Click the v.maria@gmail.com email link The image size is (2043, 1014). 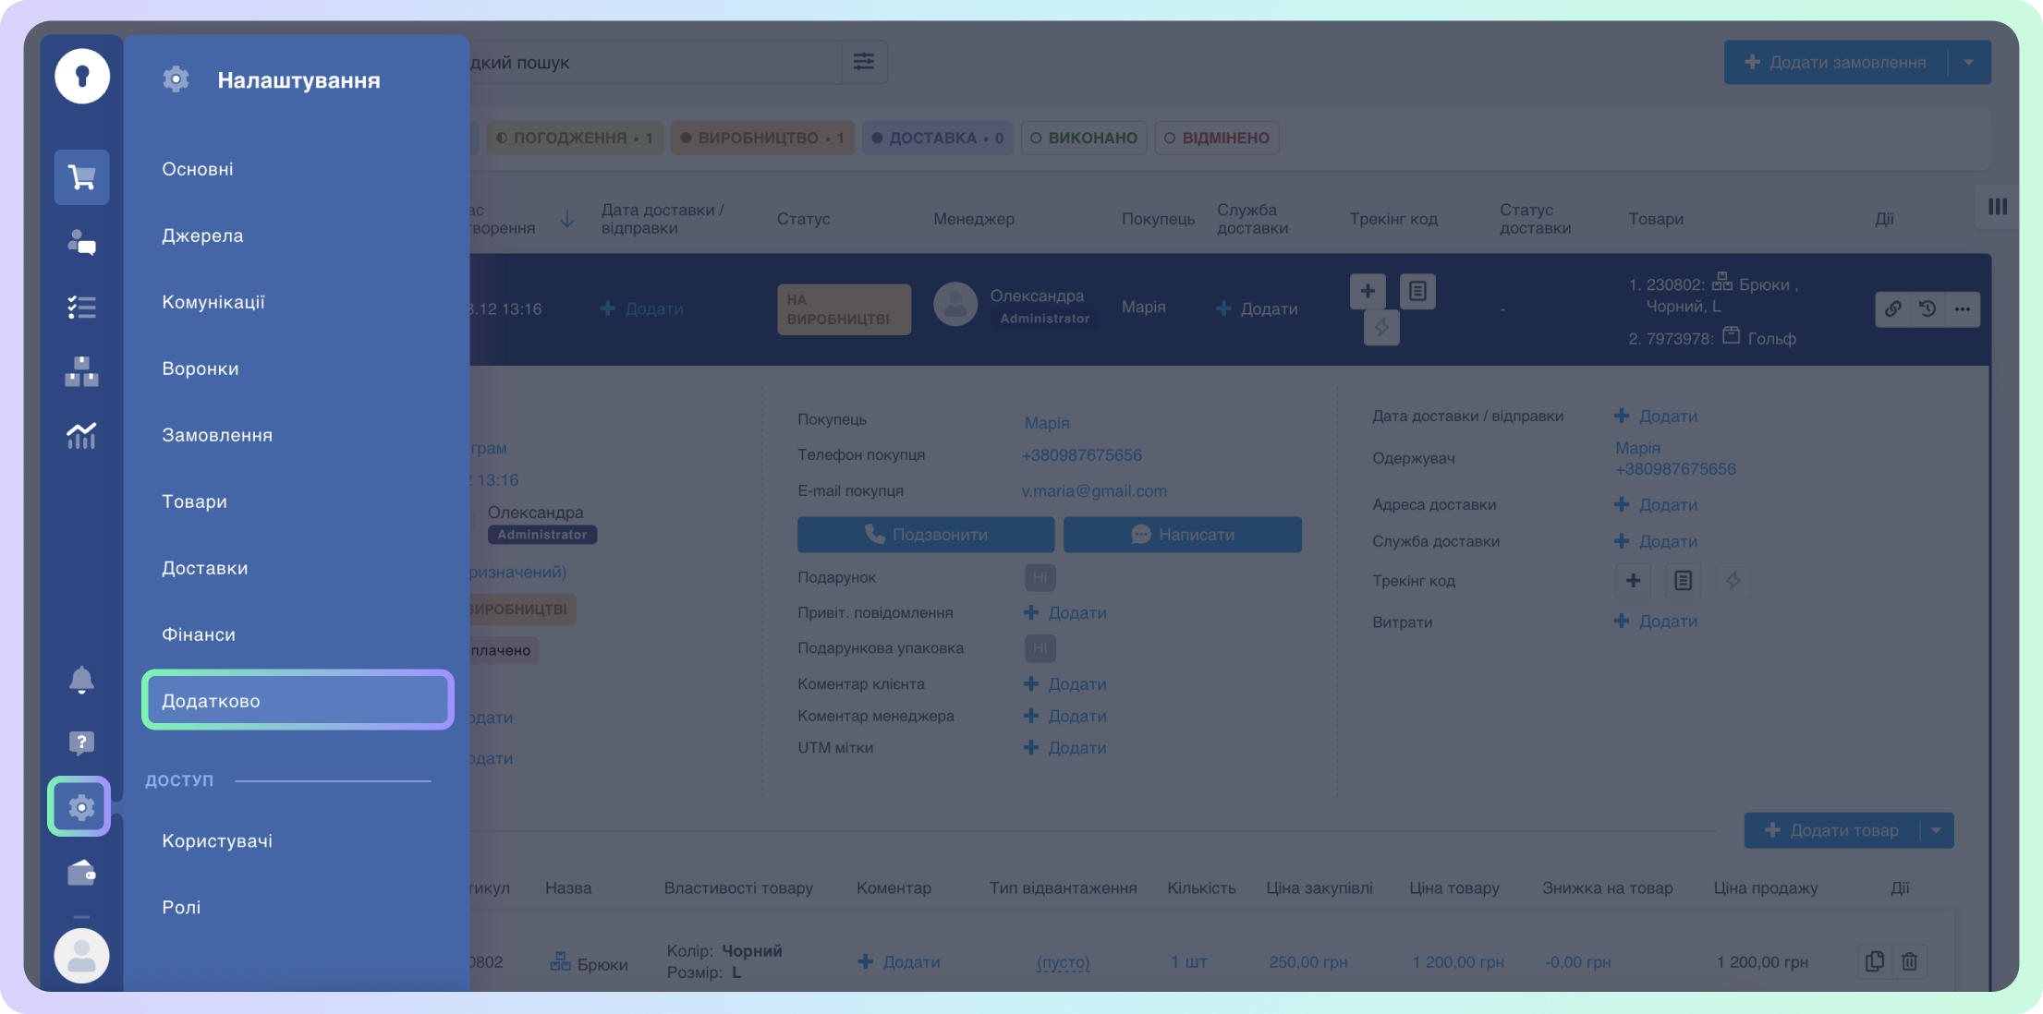click(x=1094, y=491)
